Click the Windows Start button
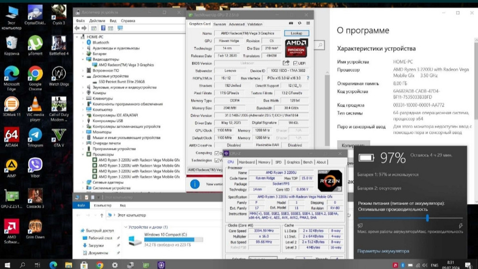The width and height of the screenshot is (478, 269). [7, 265]
